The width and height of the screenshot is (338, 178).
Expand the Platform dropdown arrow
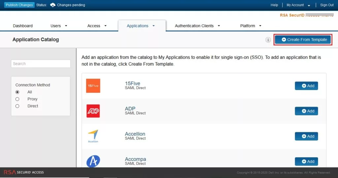pos(260,26)
